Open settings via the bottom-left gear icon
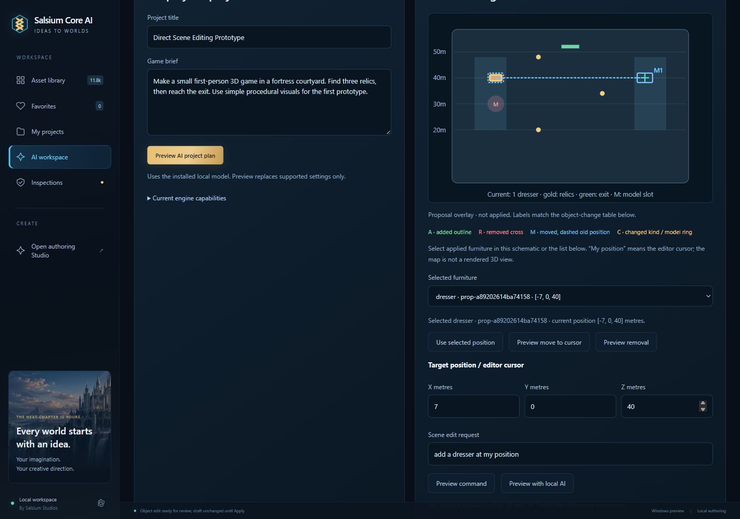The height and width of the screenshot is (519, 740). [101, 503]
